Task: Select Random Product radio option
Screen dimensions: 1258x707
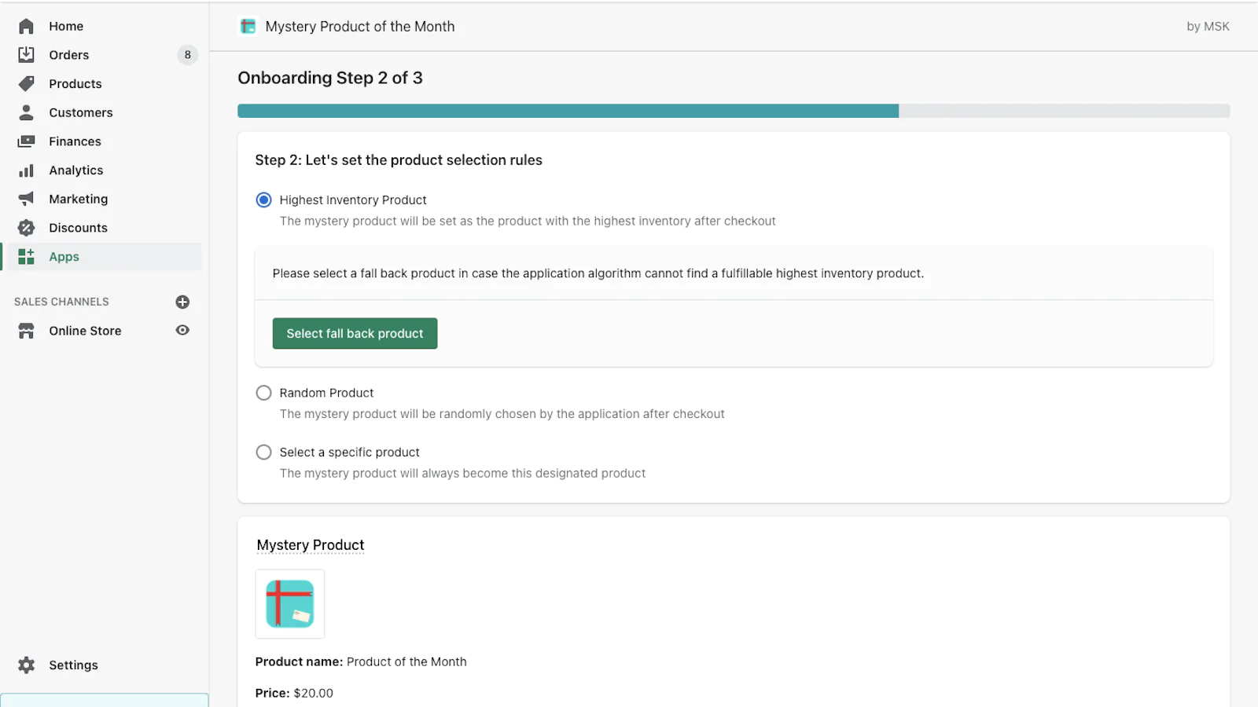Action: pyautogui.click(x=264, y=393)
